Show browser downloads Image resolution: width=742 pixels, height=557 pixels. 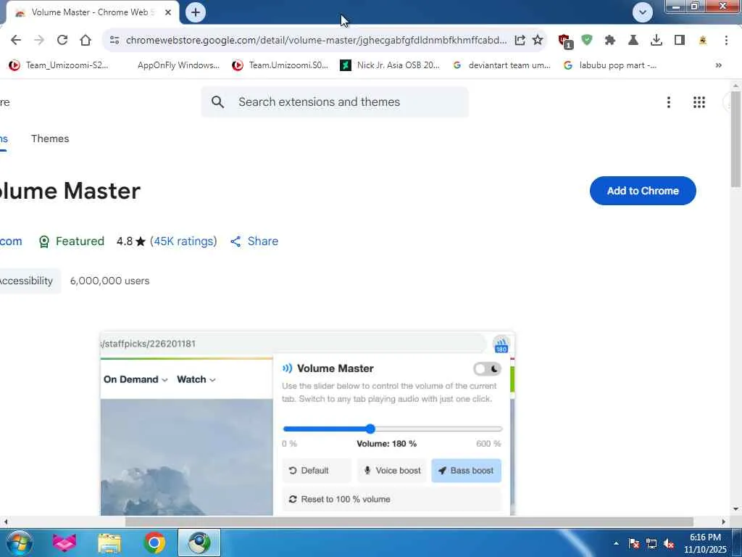point(656,41)
